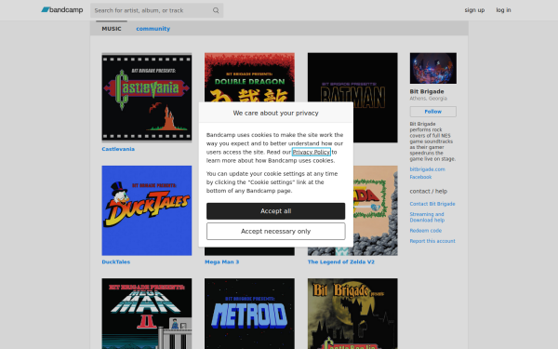Click the search magnifier icon
558x349 pixels.
(216, 10)
